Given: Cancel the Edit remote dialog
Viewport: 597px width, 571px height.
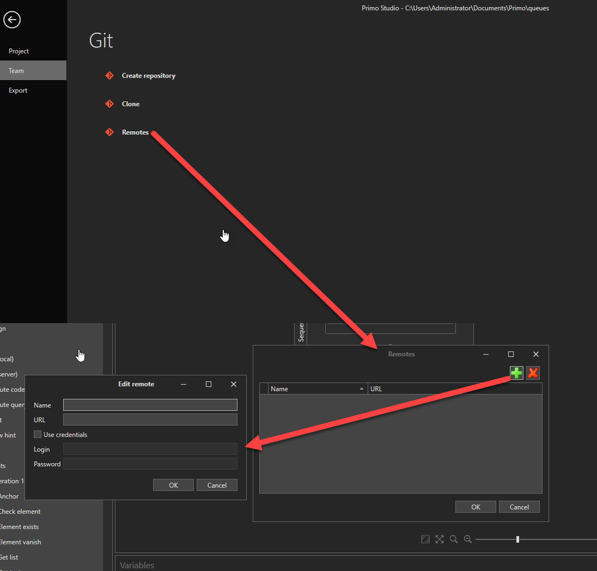Looking at the screenshot, I should [217, 485].
